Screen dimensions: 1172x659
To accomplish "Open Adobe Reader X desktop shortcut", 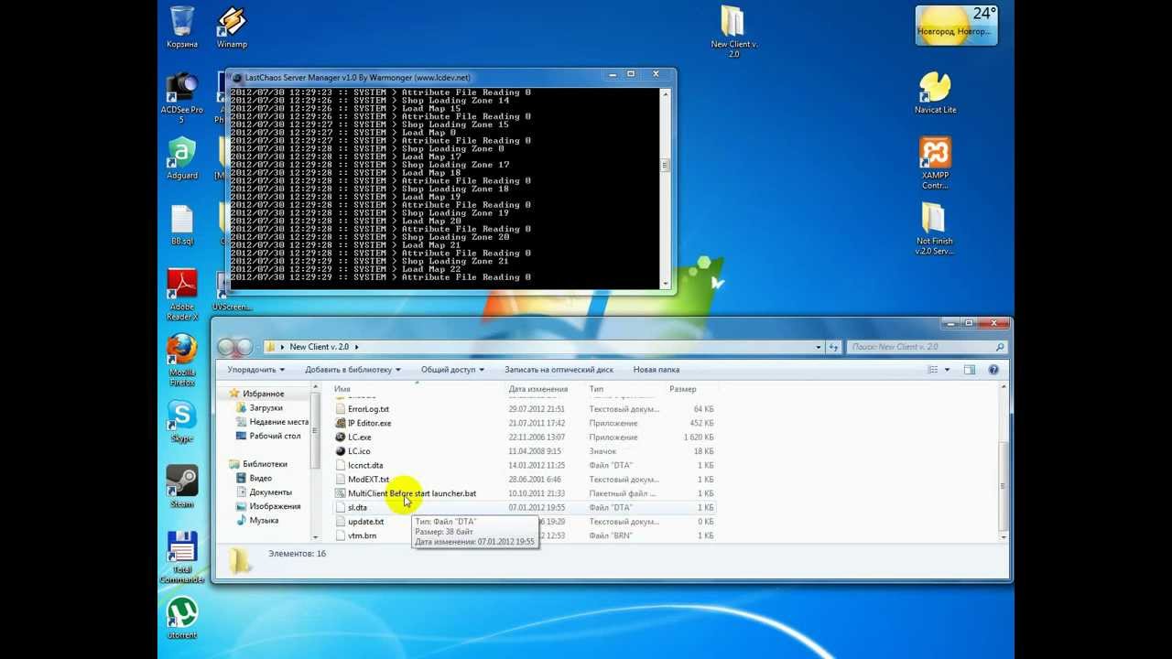I will pyautogui.click(x=181, y=295).
